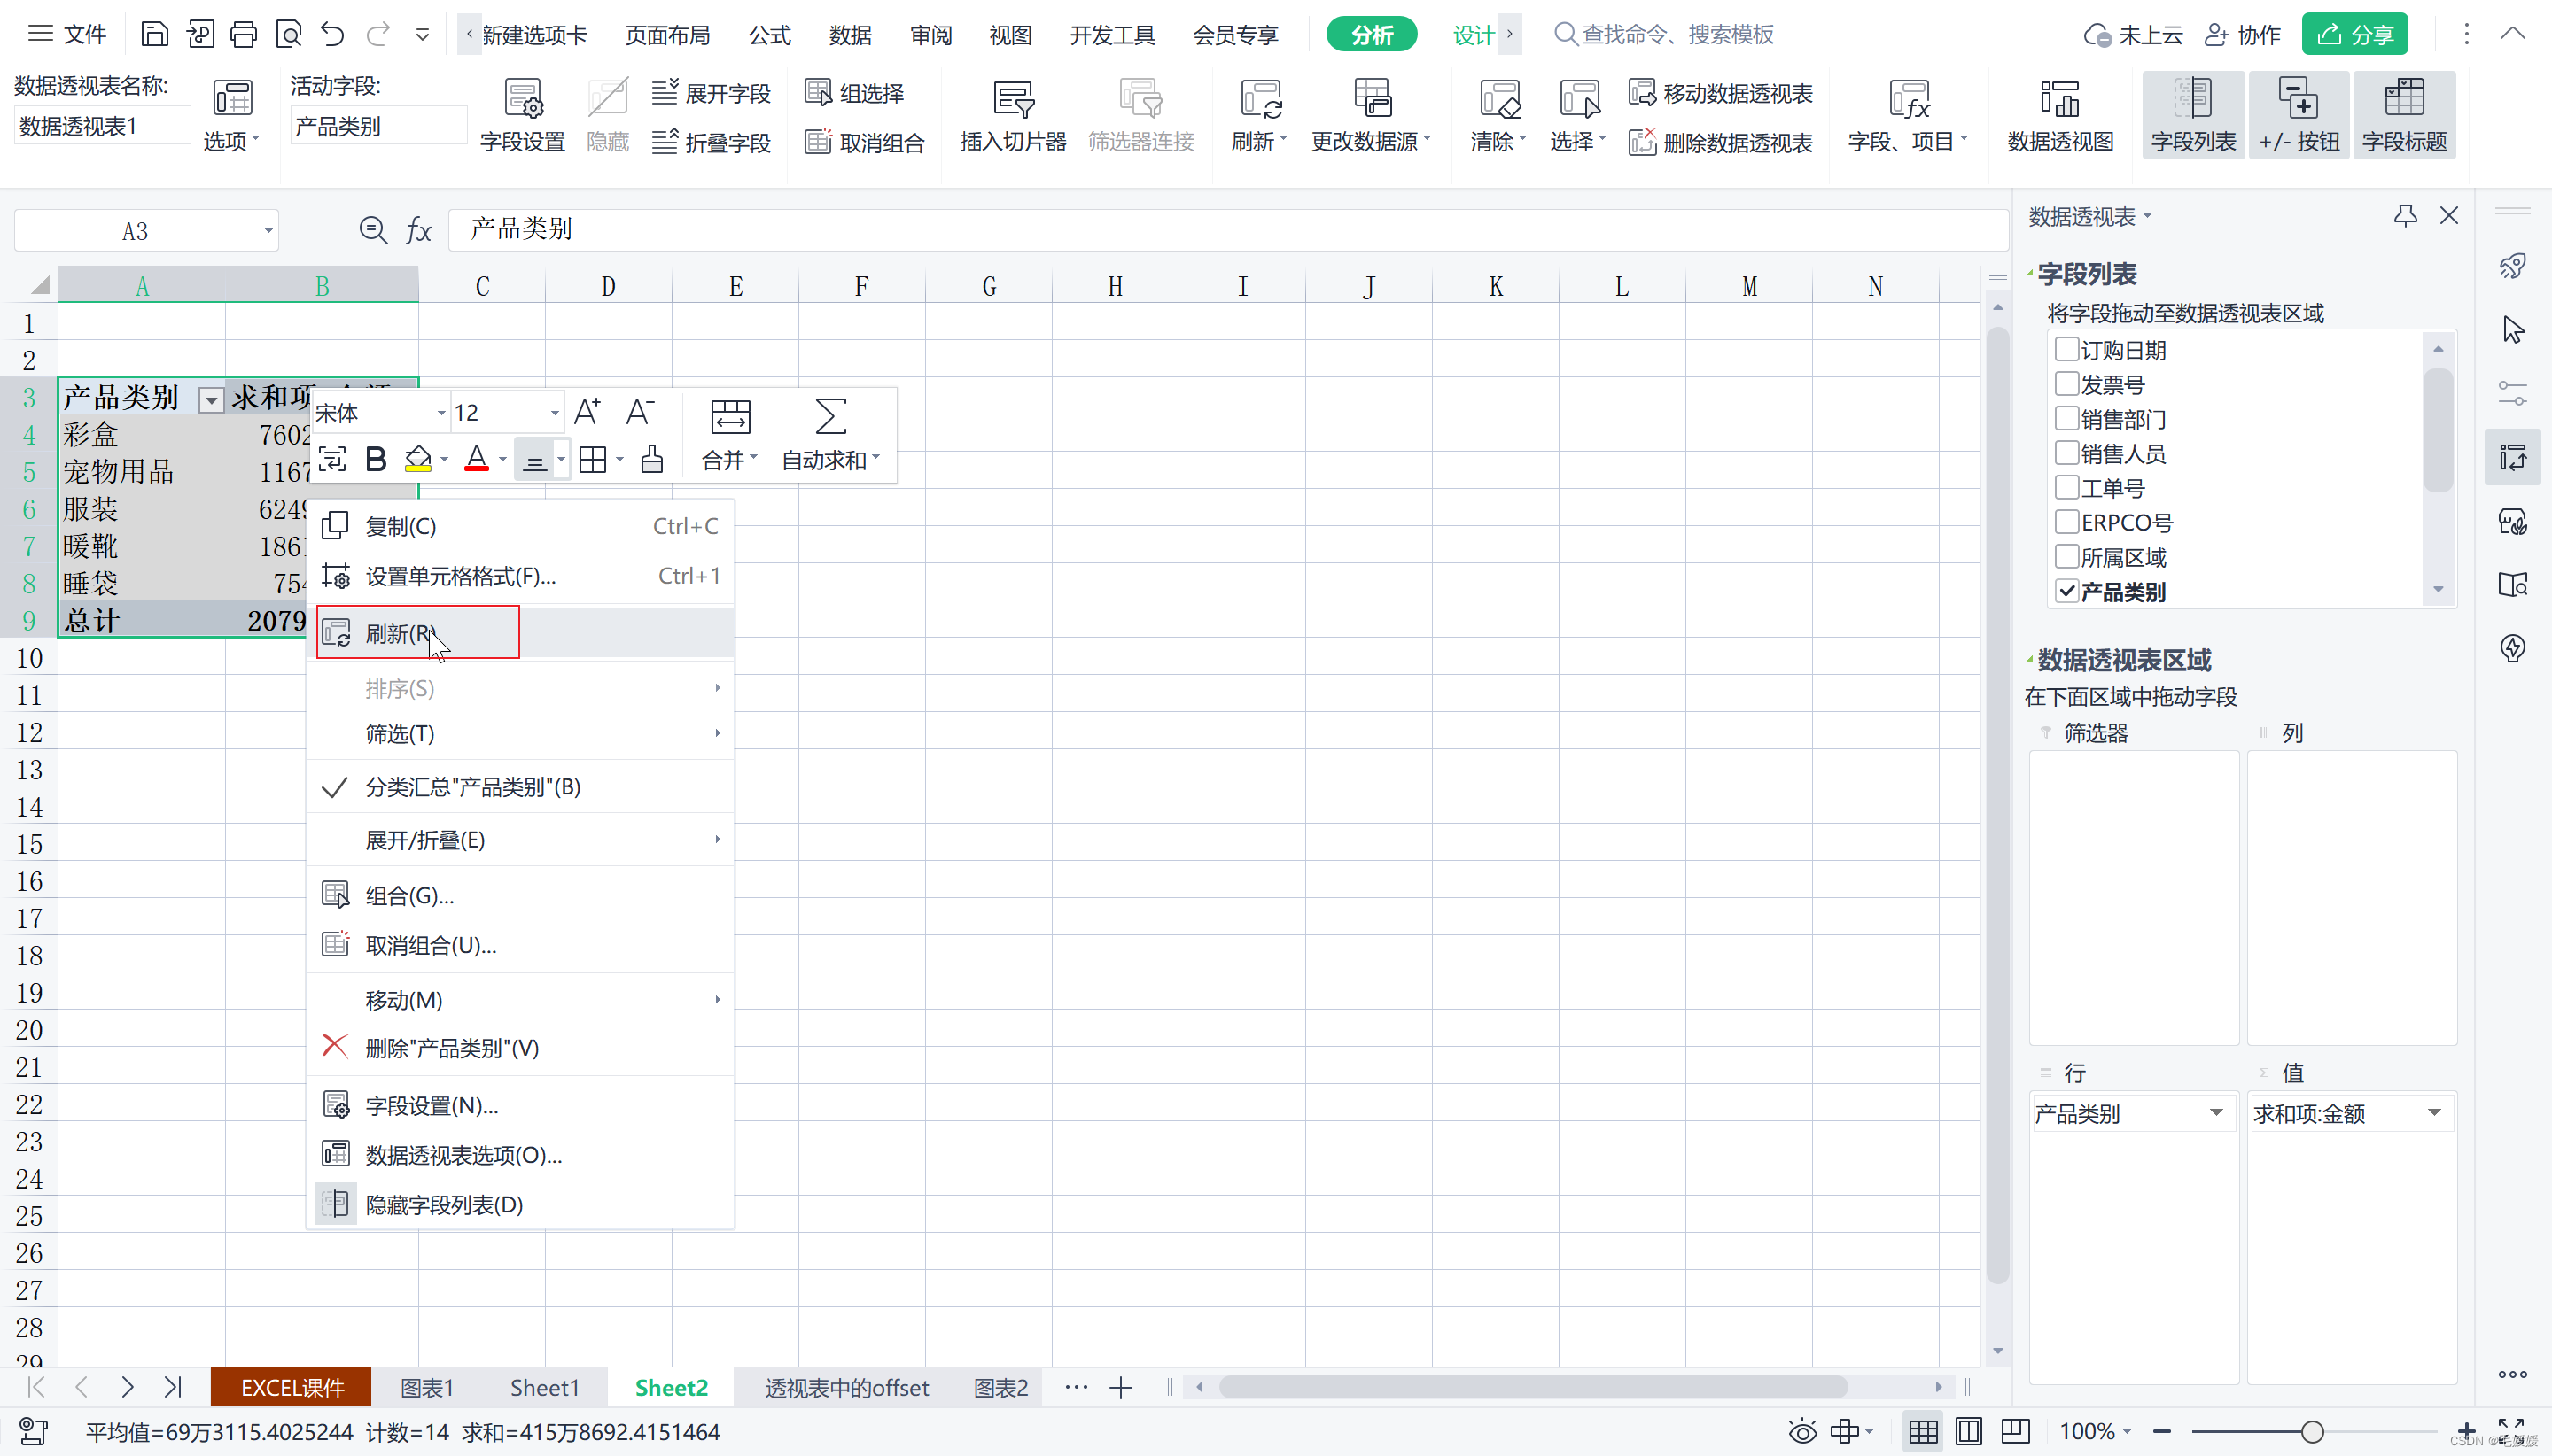Image resolution: width=2552 pixels, height=1456 pixels.
Task: Open the font size 12 dropdown
Action: (554, 412)
